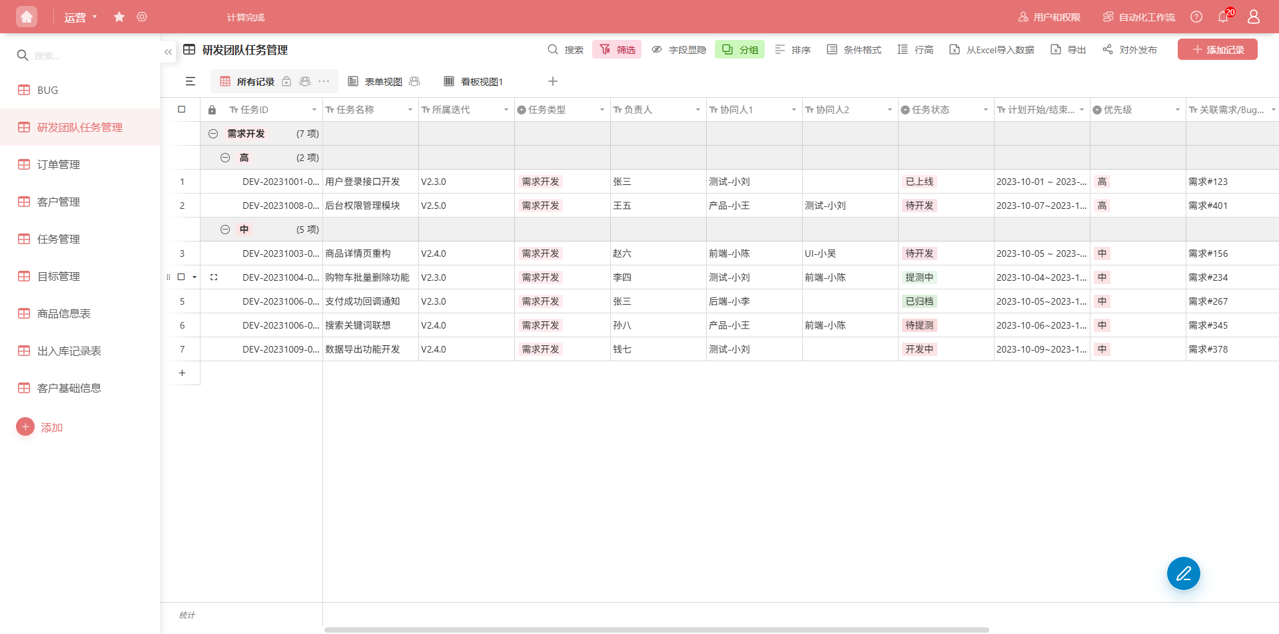Open 用户和权限 settings
The height and width of the screenshot is (634, 1279).
(1049, 17)
